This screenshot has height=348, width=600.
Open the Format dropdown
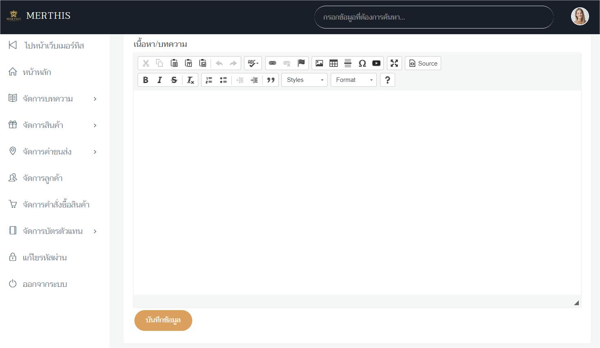click(354, 80)
